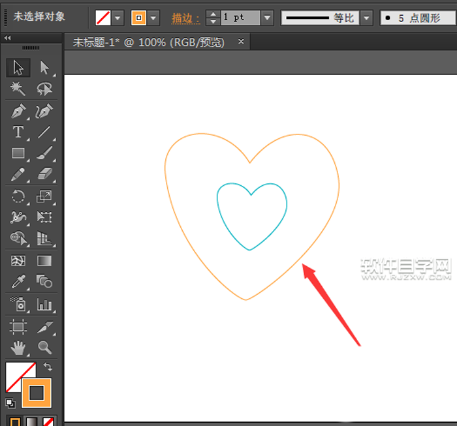
Task: Select the Zoom magnifier tool
Action: tap(44, 347)
